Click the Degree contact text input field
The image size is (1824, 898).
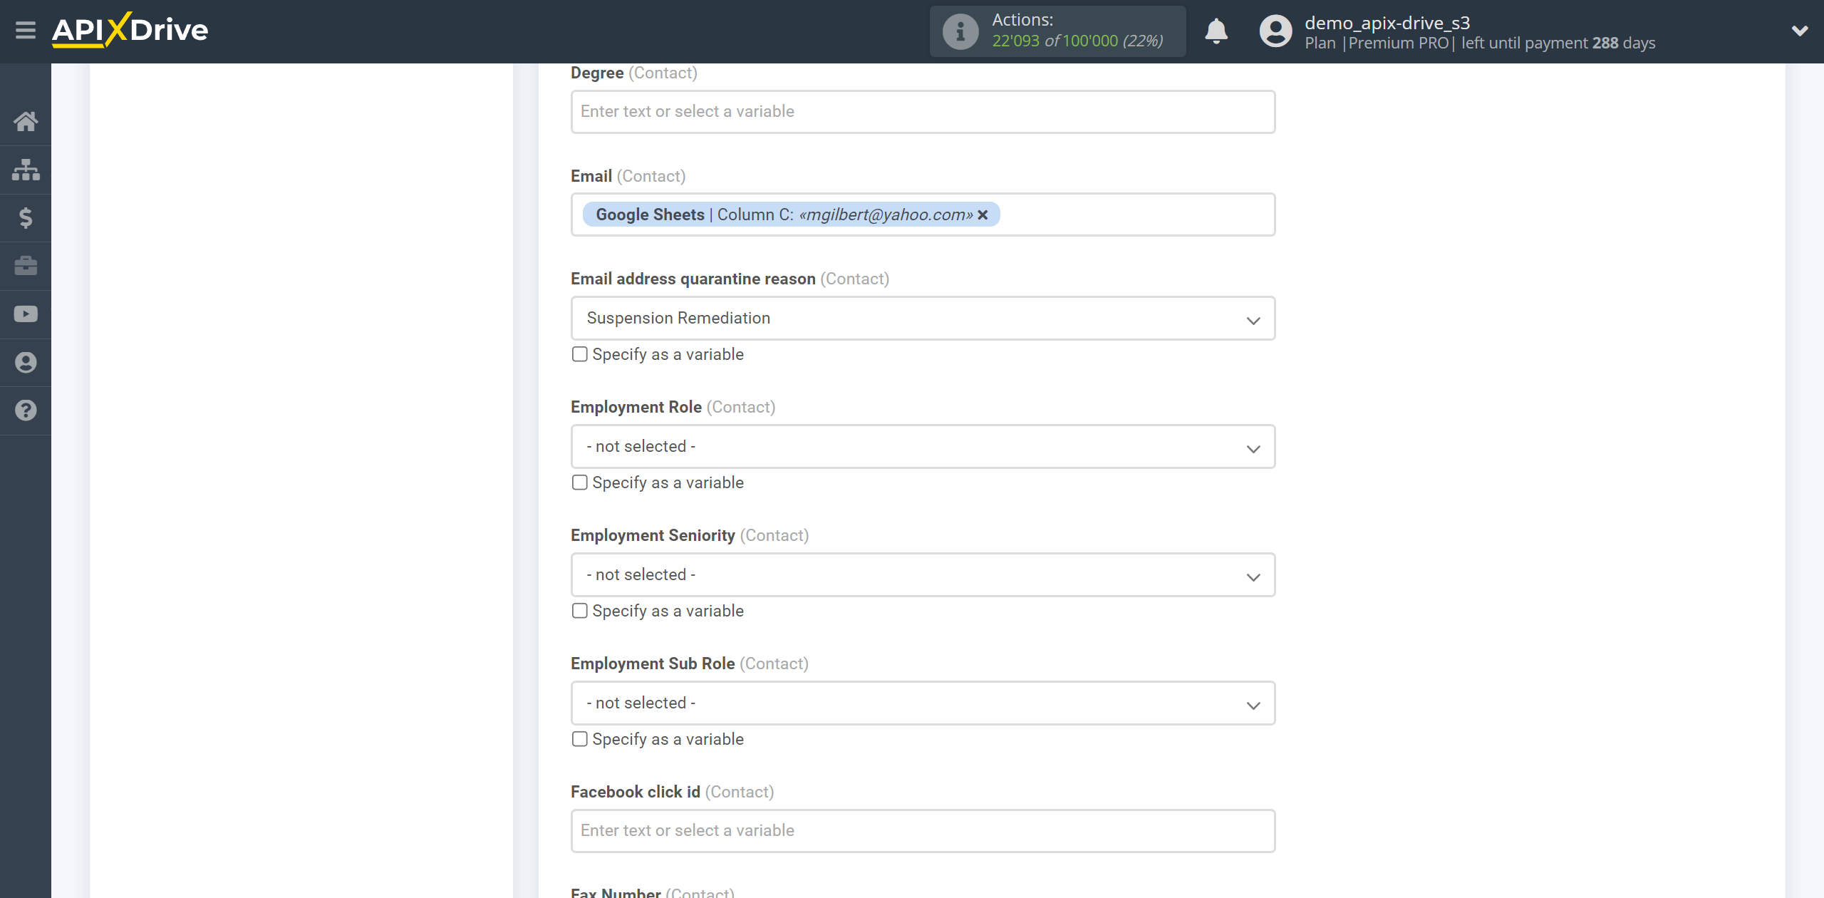[921, 110]
